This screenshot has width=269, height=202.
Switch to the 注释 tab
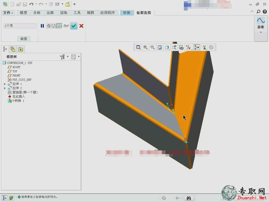50,13
